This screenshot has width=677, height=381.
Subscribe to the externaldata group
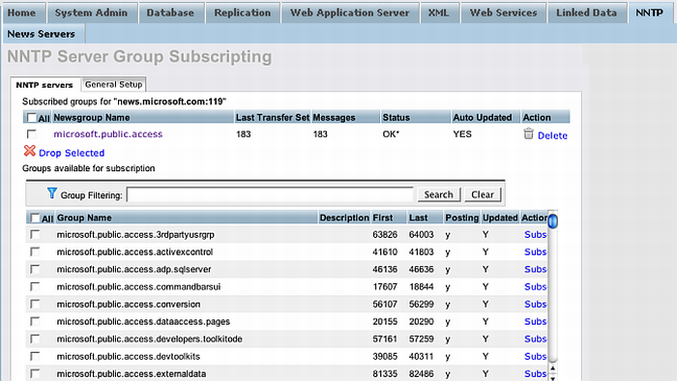pyautogui.click(x=535, y=373)
